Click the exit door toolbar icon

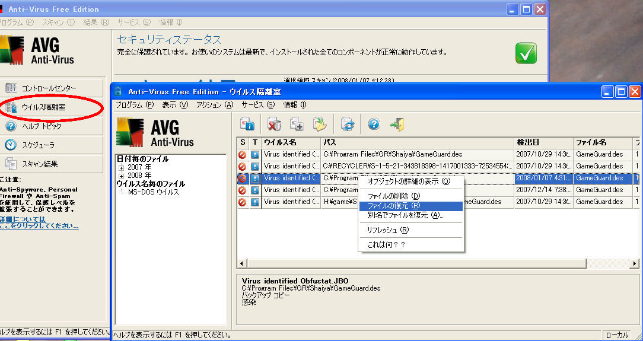tap(397, 124)
